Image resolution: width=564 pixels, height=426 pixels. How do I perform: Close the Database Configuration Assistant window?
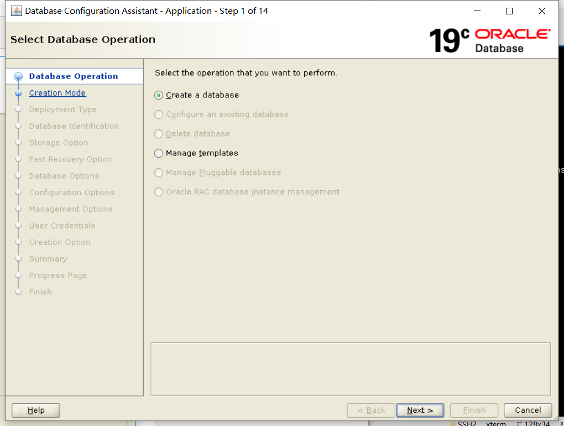(542, 11)
